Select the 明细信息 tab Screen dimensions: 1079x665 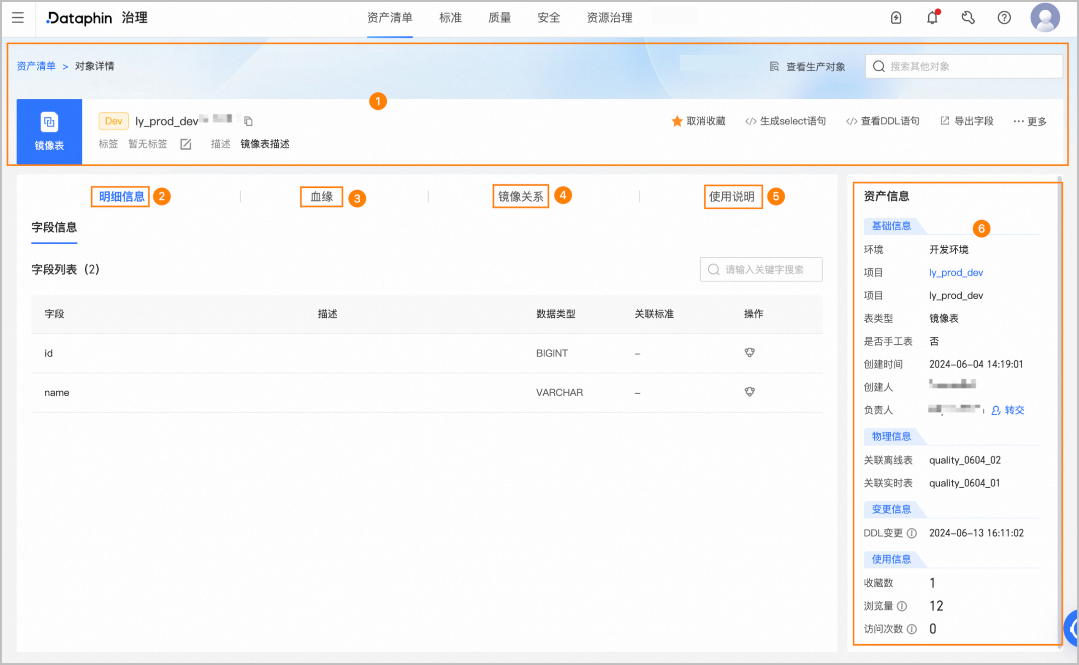click(x=122, y=197)
